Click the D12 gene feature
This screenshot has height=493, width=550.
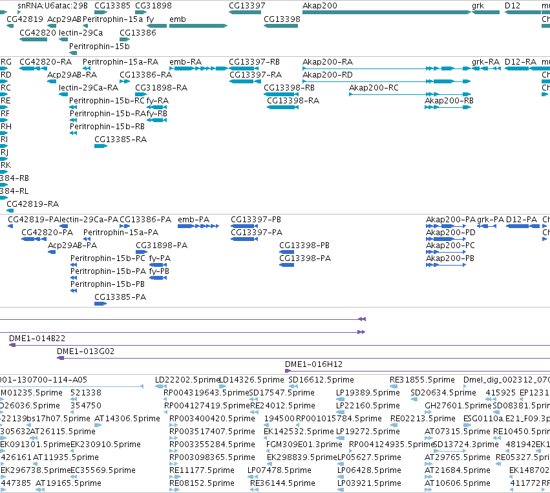tap(523, 12)
